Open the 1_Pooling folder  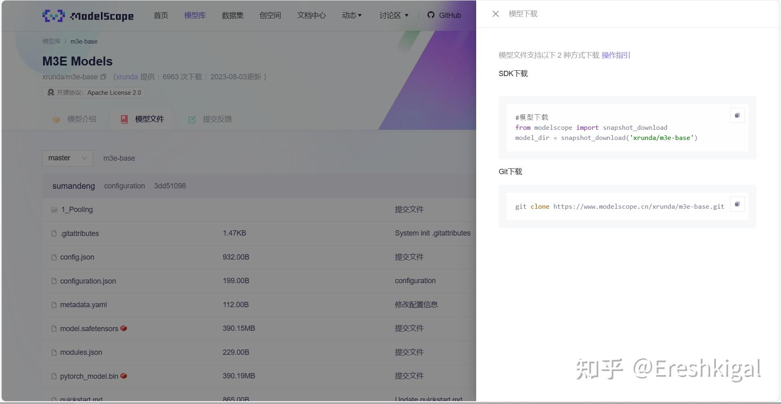tap(77, 210)
